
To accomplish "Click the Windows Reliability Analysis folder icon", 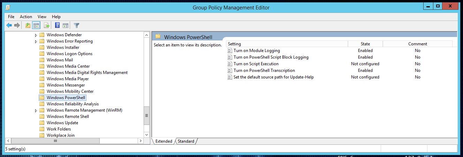I will point(42,104).
